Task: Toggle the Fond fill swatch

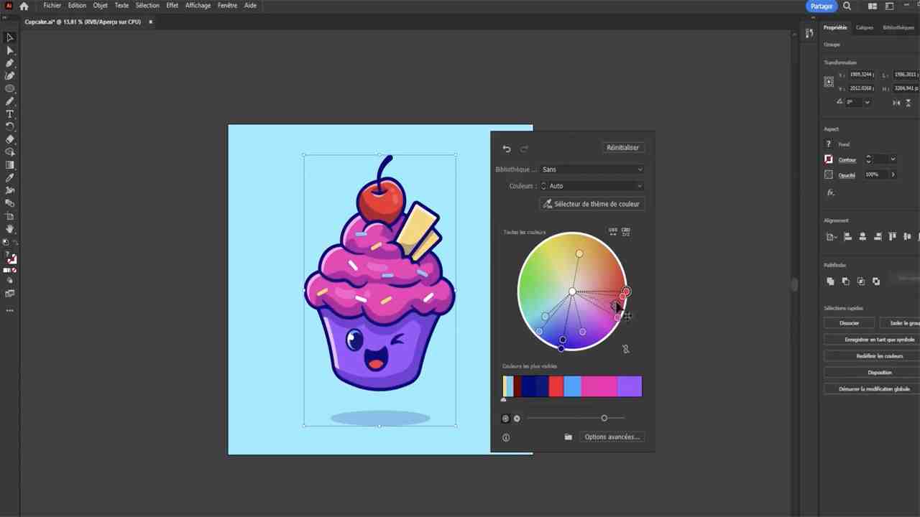Action: pyautogui.click(x=829, y=144)
